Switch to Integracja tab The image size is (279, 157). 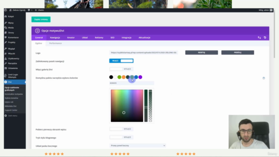pyautogui.click(x=126, y=38)
